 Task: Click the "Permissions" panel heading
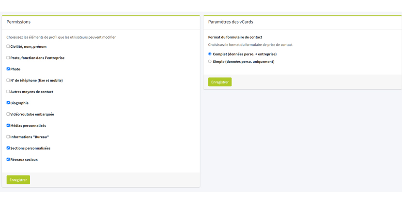tap(18, 22)
